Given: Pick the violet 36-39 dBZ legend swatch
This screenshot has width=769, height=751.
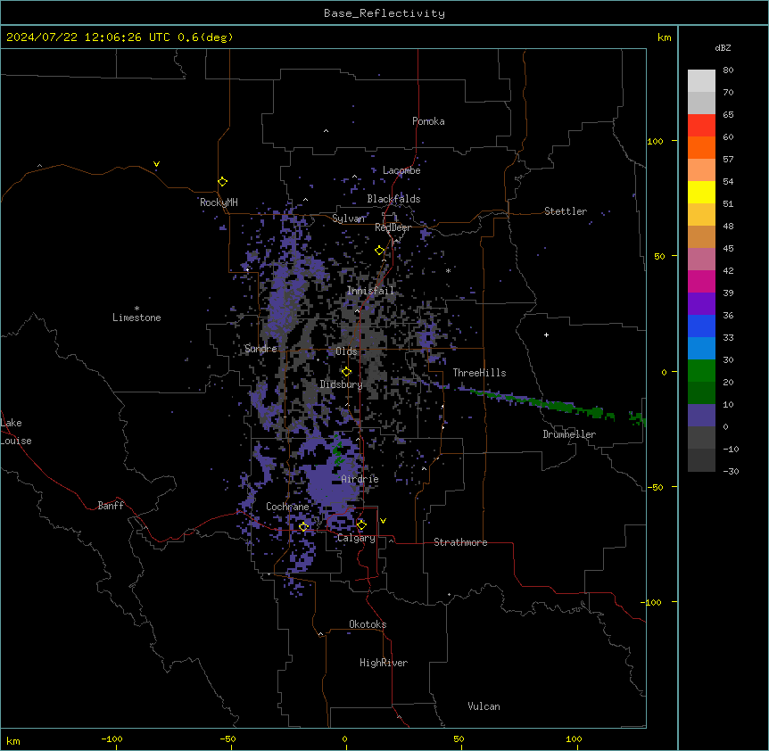Looking at the screenshot, I should (x=701, y=304).
